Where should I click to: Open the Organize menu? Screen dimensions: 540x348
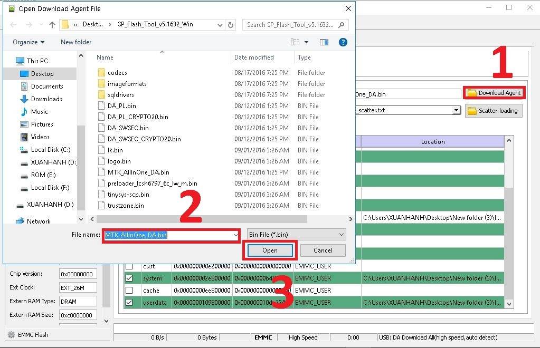pos(29,42)
